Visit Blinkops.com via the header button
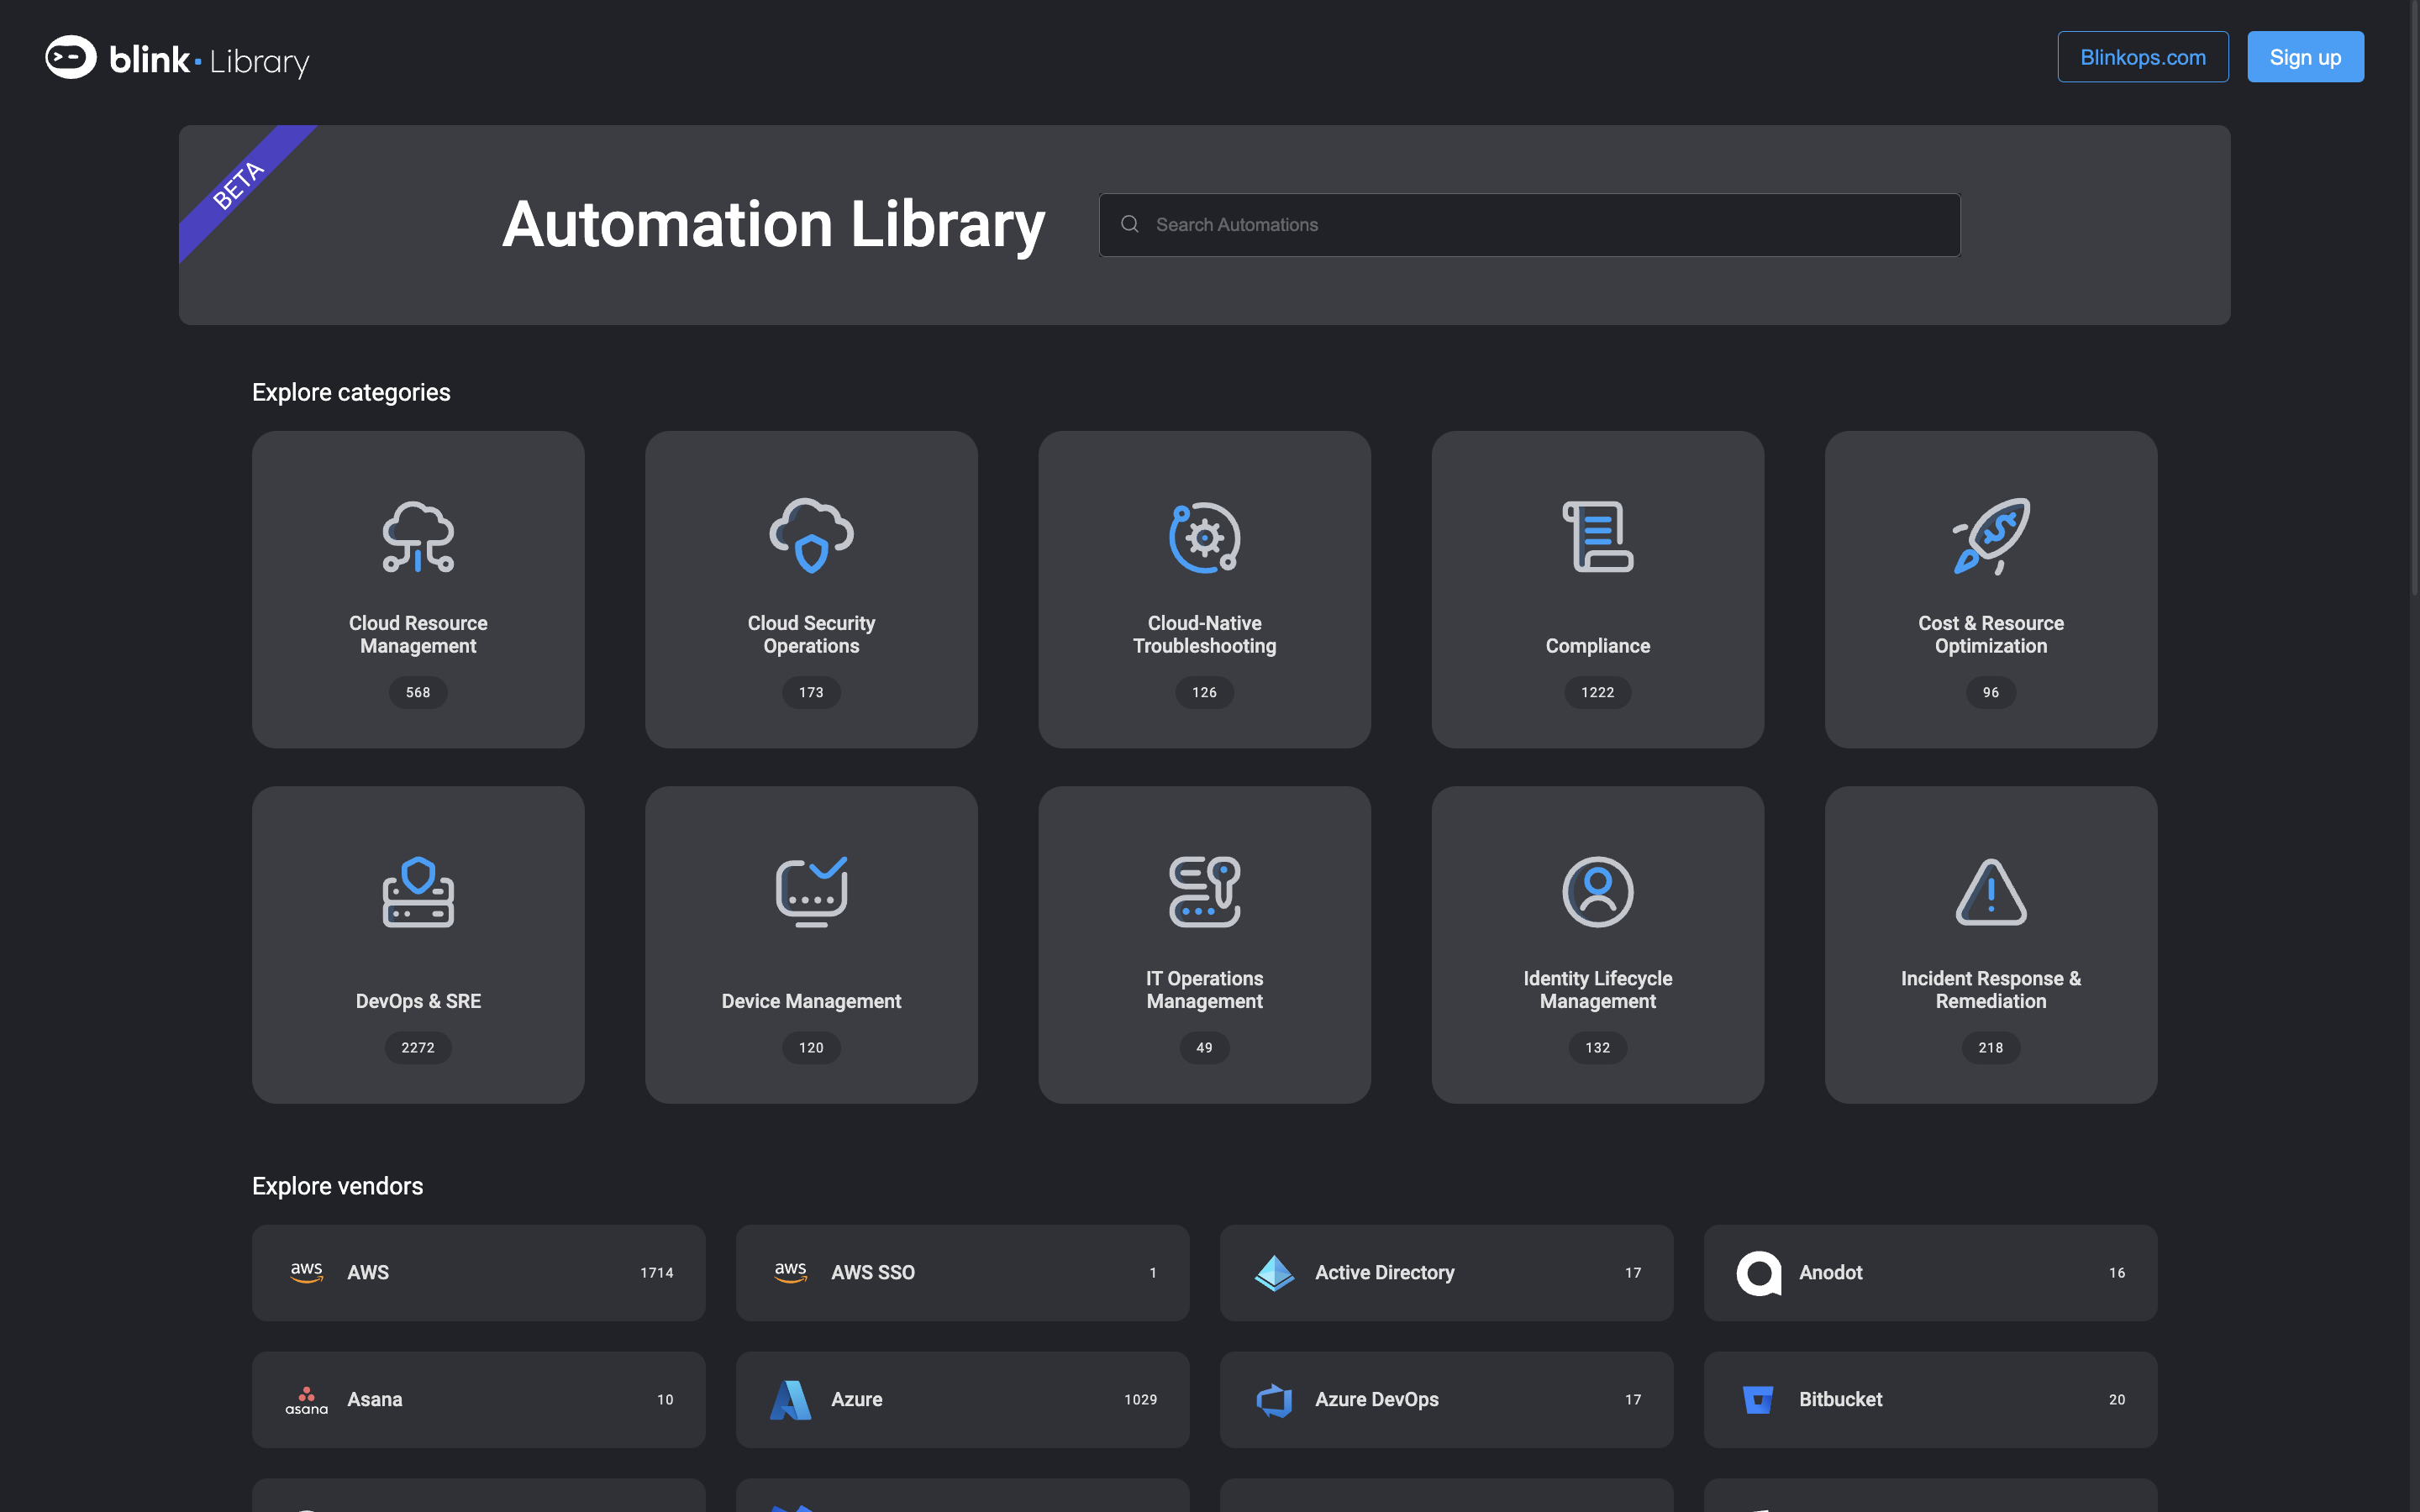This screenshot has width=2420, height=1512. (x=2142, y=57)
